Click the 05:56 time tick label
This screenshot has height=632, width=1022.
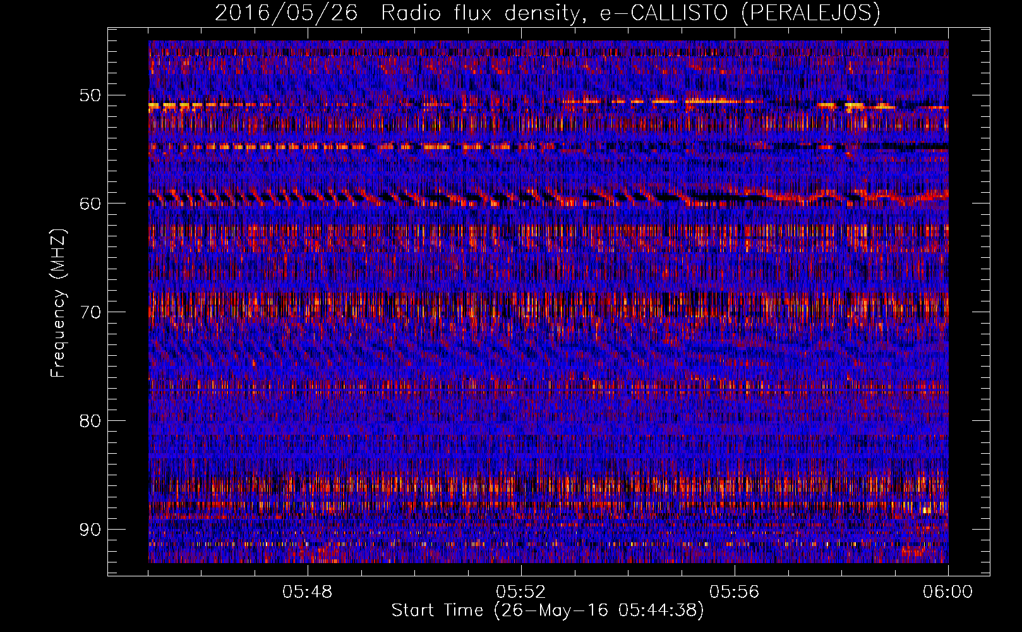coord(735,592)
